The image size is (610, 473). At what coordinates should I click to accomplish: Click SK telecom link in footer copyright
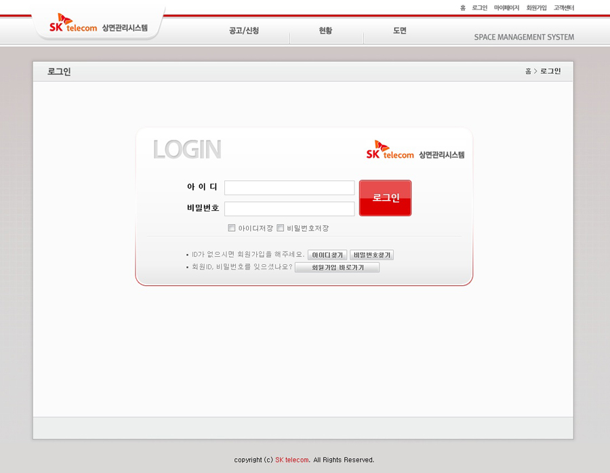[x=291, y=459]
